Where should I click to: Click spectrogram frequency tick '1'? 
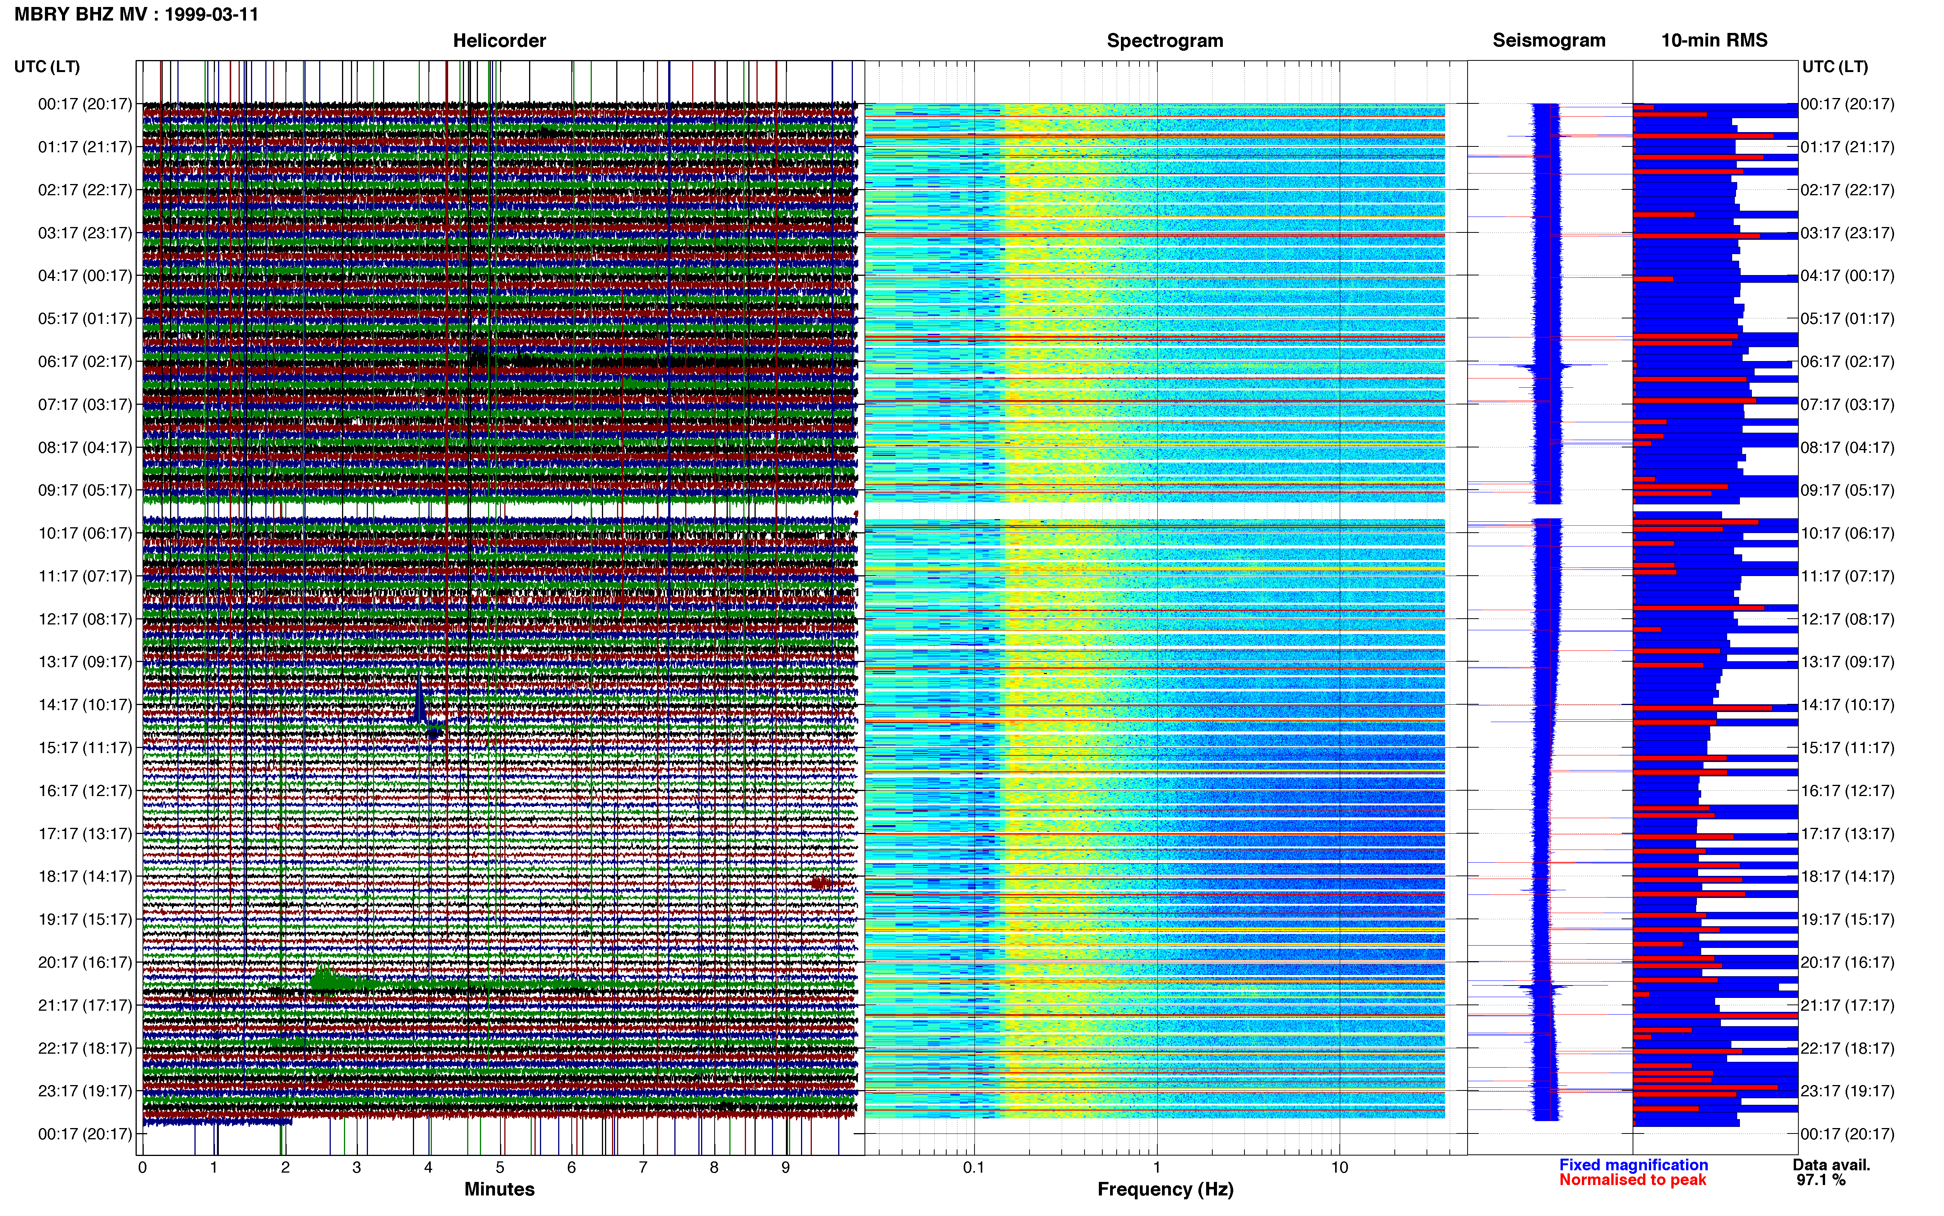pyautogui.click(x=1157, y=1168)
